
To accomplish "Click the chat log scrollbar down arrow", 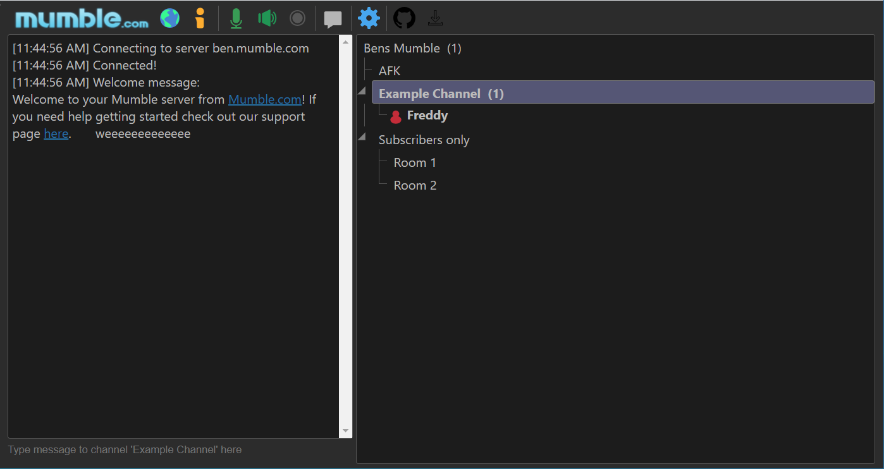I will 345,430.
